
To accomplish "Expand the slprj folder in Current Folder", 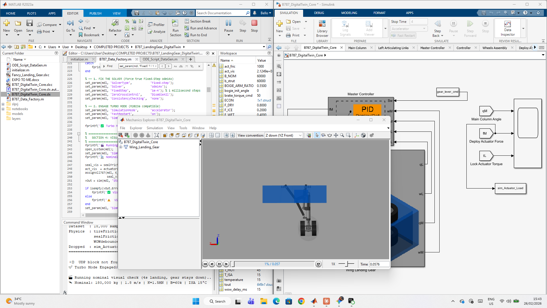I will [x=3, y=104].
